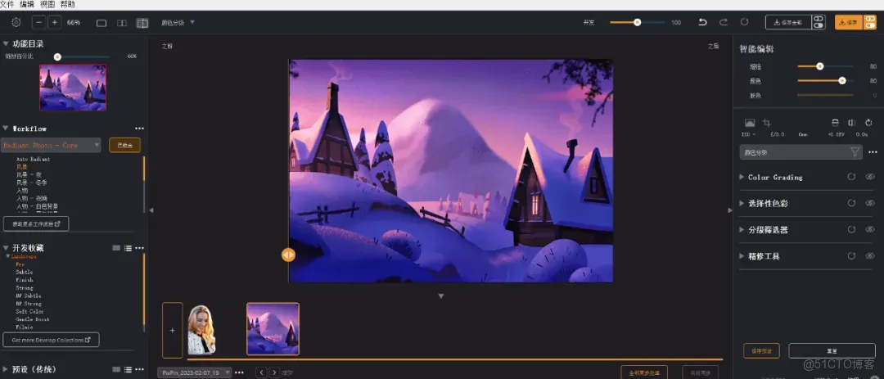Expand the Color Grading section
884x379 pixels.
[742, 177]
